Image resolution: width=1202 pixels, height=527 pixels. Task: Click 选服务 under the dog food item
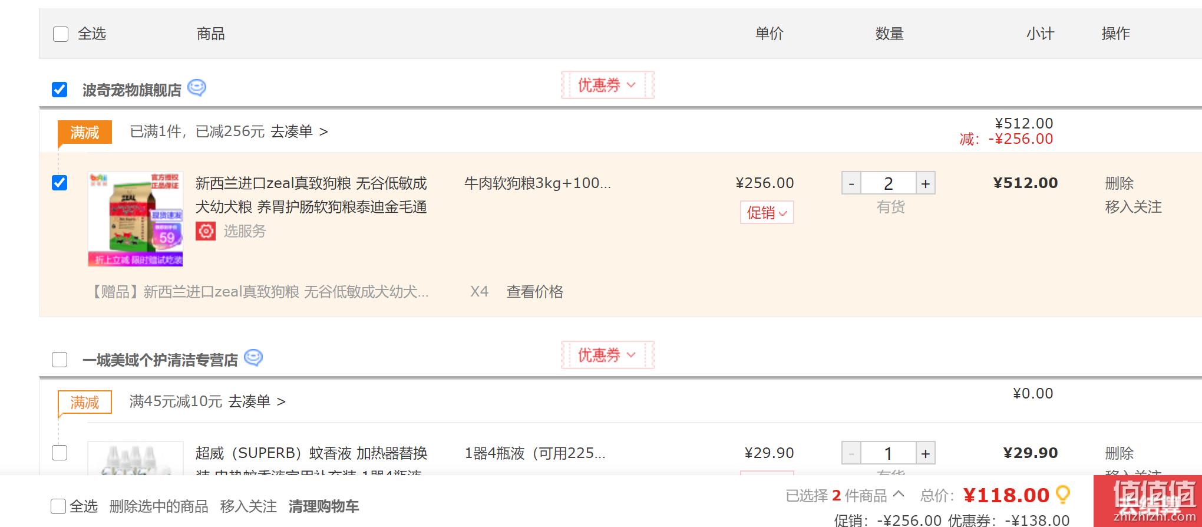coord(245,231)
